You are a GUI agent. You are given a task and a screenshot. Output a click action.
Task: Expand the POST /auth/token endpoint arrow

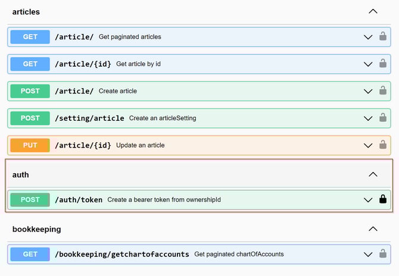[368, 200]
